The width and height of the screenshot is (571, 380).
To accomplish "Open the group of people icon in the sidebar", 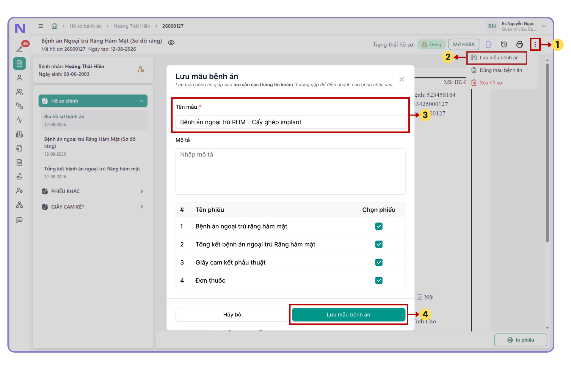I will click(x=19, y=92).
